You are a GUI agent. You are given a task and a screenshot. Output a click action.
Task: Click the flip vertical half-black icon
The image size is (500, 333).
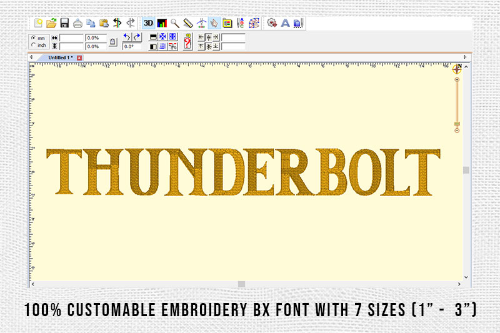point(153,37)
